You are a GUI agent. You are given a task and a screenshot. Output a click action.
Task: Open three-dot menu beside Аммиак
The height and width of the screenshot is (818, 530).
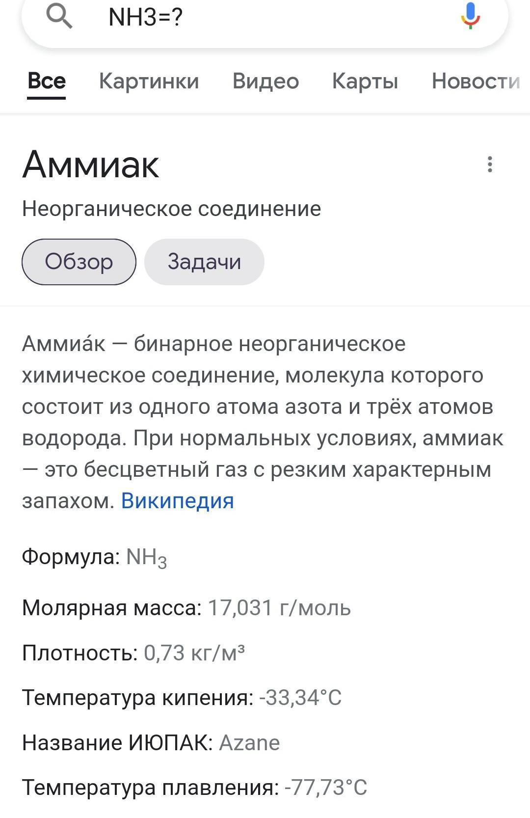[x=490, y=164]
